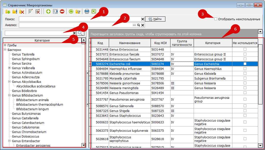
Task: Click the edit category folder icon
Action: (15, 12)
